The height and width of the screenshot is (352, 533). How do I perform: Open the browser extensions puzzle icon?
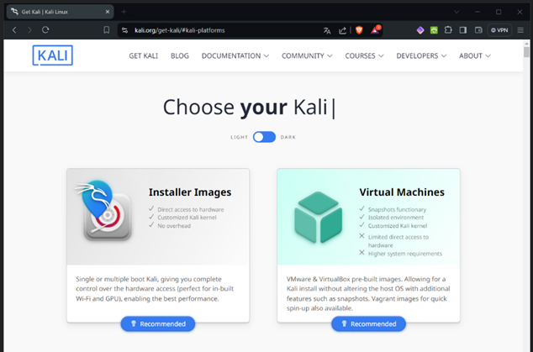pyautogui.click(x=448, y=29)
